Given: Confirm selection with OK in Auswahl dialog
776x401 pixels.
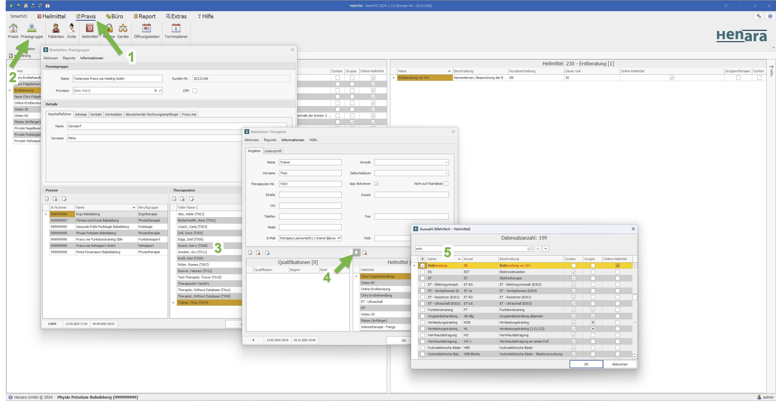Looking at the screenshot, I should click(x=586, y=364).
